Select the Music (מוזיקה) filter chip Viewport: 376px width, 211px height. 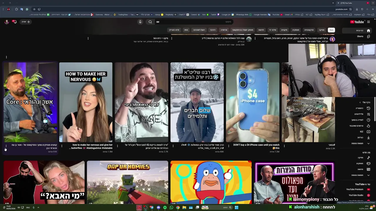pyautogui.click(x=322, y=30)
